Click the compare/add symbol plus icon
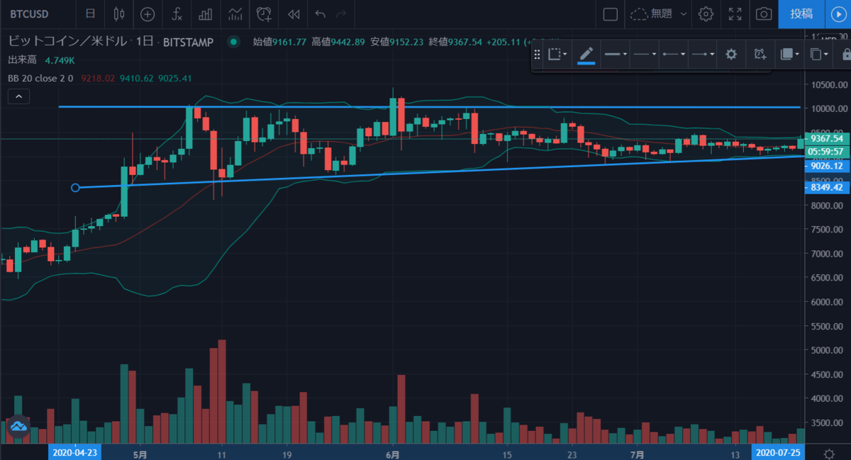 148,13
